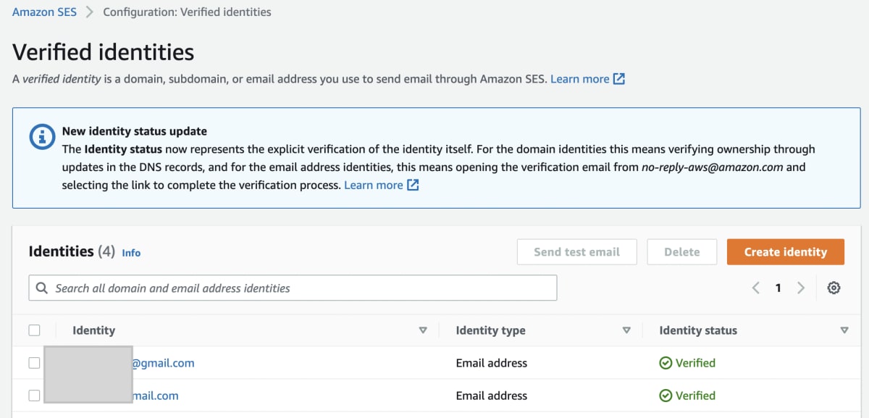
Task: Toggle select-all identities checkbox in header
Action: [x=34, y=330]
